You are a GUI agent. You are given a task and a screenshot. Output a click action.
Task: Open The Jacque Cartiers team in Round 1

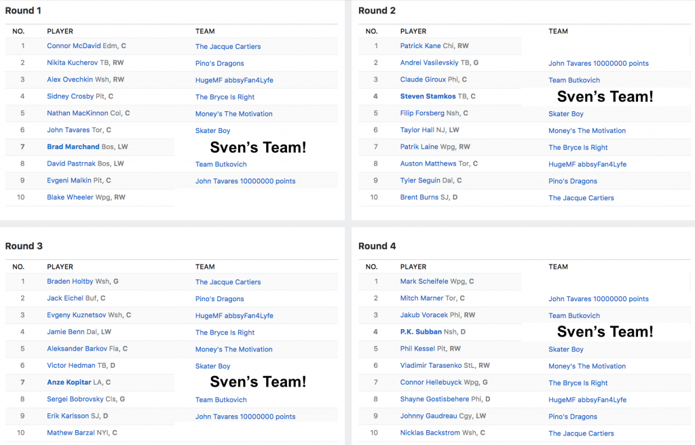[228, 47]
